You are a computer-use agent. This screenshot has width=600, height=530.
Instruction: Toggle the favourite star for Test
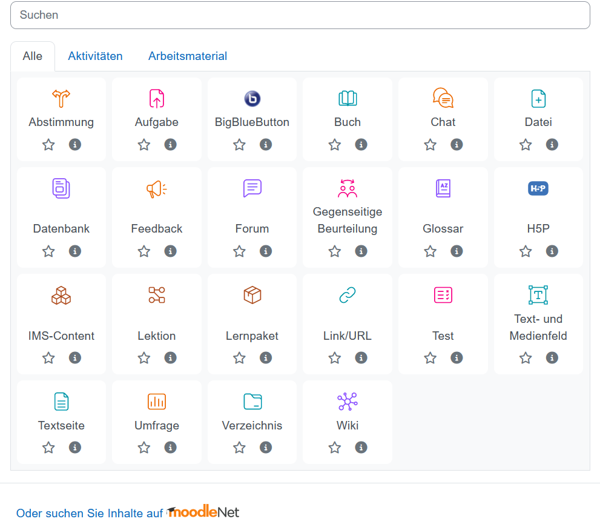(430, 357)
